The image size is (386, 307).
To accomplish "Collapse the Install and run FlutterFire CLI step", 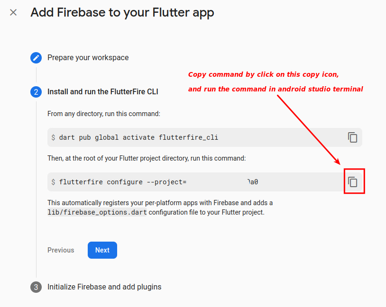I will click(102, 92).
